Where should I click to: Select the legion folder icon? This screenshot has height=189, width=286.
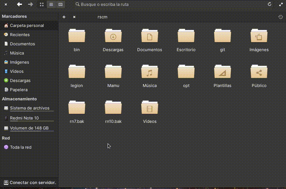pyautogui.click(x=76, y=72)
